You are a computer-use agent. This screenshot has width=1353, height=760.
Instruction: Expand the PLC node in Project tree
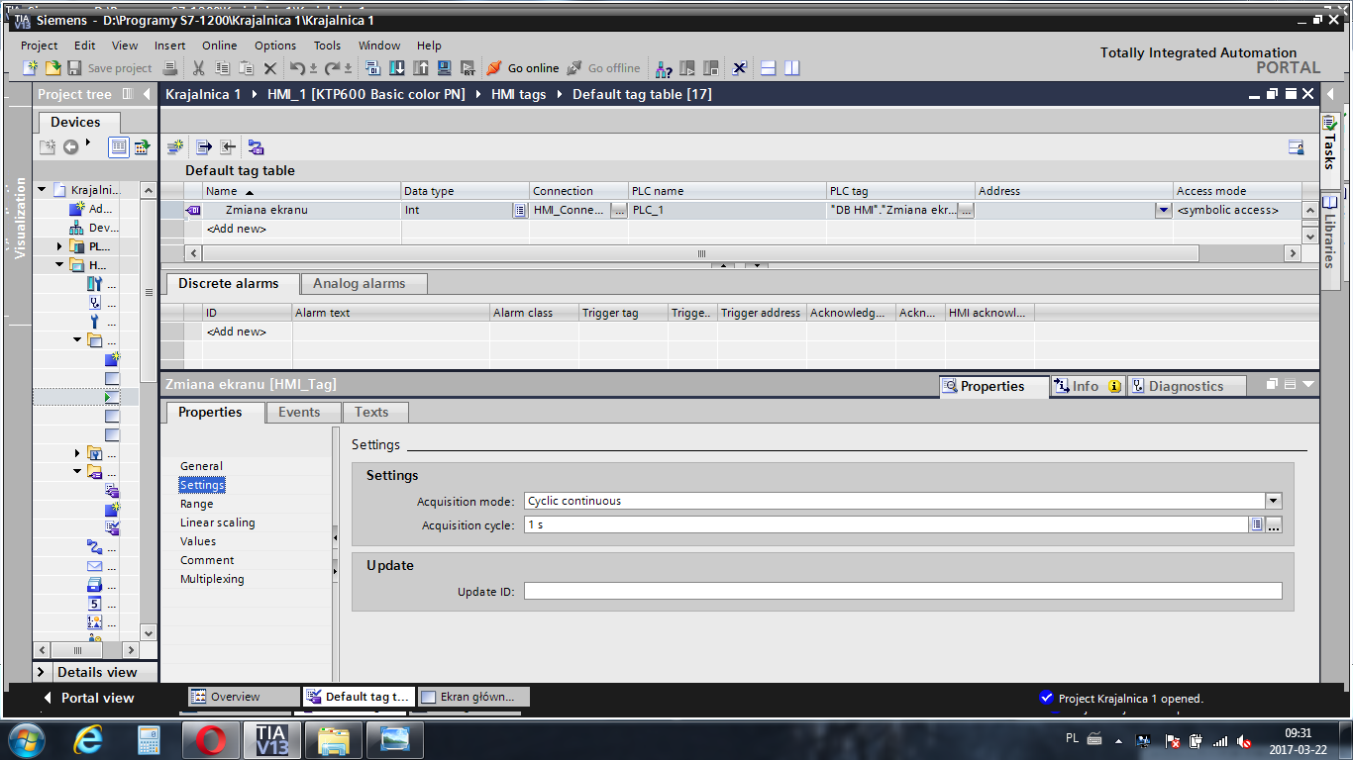tap(59, 246)
